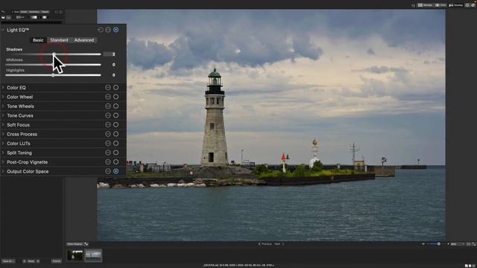The width and height of the screenshot is (477, 268).
Task: Click the Done button
Action: [31, 261]
